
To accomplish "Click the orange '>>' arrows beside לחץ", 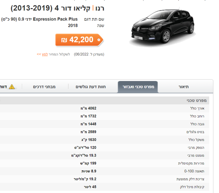I will coord(39,54).
